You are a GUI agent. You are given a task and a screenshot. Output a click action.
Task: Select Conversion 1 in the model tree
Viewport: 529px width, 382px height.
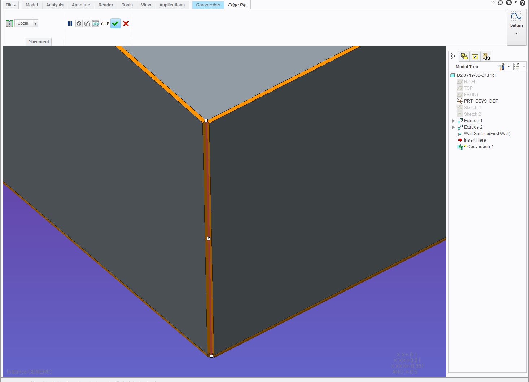pos(478,147)
